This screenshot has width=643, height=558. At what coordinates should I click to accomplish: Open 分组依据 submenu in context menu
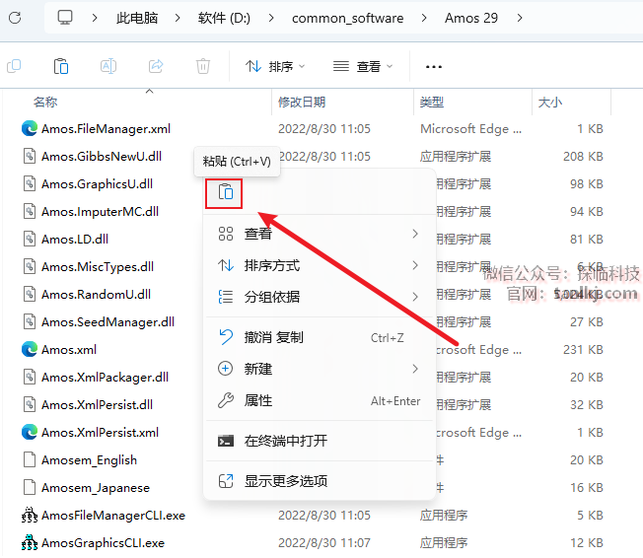click(x=320, y=297)
